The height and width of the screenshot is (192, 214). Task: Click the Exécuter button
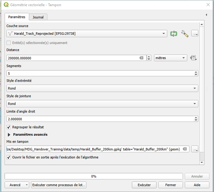[144, 185]
